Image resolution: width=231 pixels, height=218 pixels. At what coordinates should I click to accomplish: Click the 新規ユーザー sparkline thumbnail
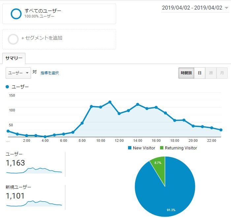[x=34, y=203]
